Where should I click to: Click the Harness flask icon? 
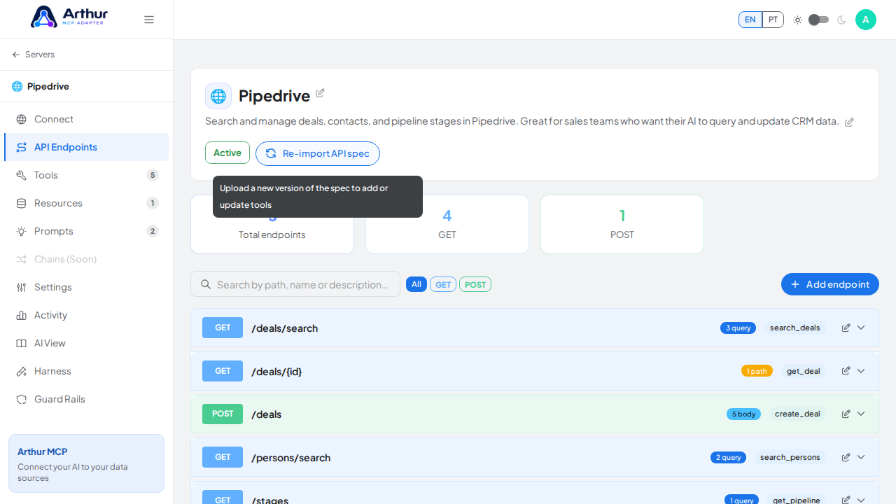click(22, 372)
